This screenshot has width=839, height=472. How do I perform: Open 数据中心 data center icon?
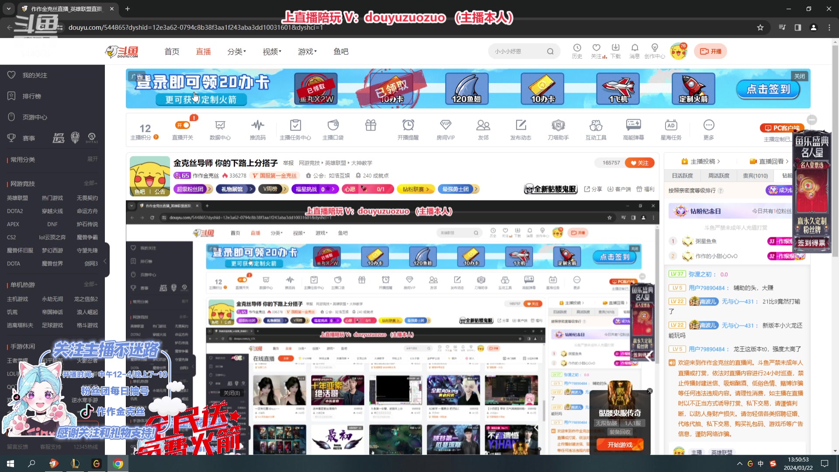click(220, 130)
